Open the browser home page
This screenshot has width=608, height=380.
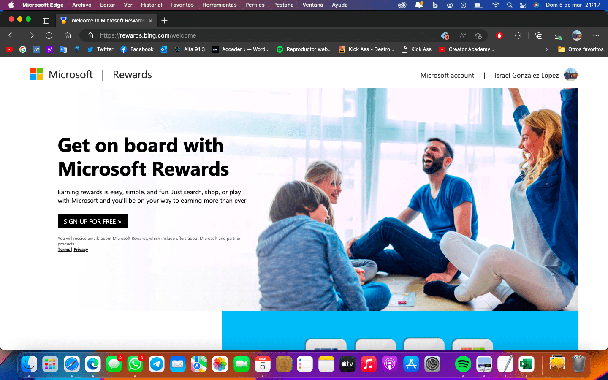pyautogui.click(x=68, y=35)
